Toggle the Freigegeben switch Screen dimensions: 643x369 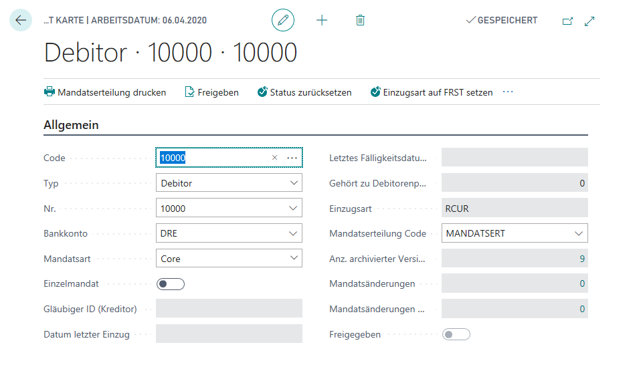pyautogui.click(x=456, y=334)
